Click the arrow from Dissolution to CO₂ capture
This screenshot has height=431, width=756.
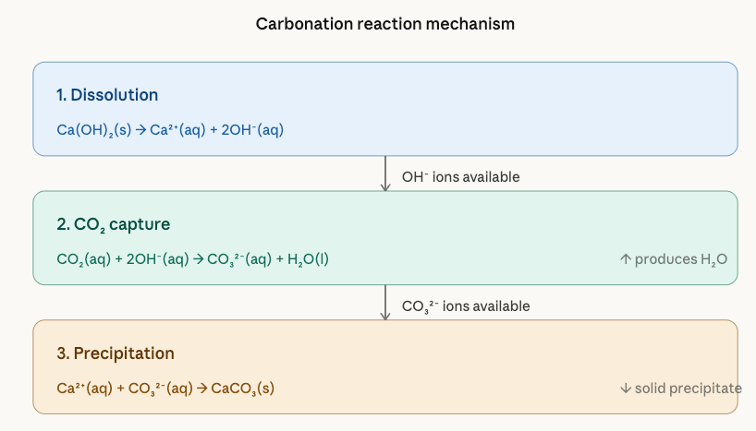pos(385,174)
